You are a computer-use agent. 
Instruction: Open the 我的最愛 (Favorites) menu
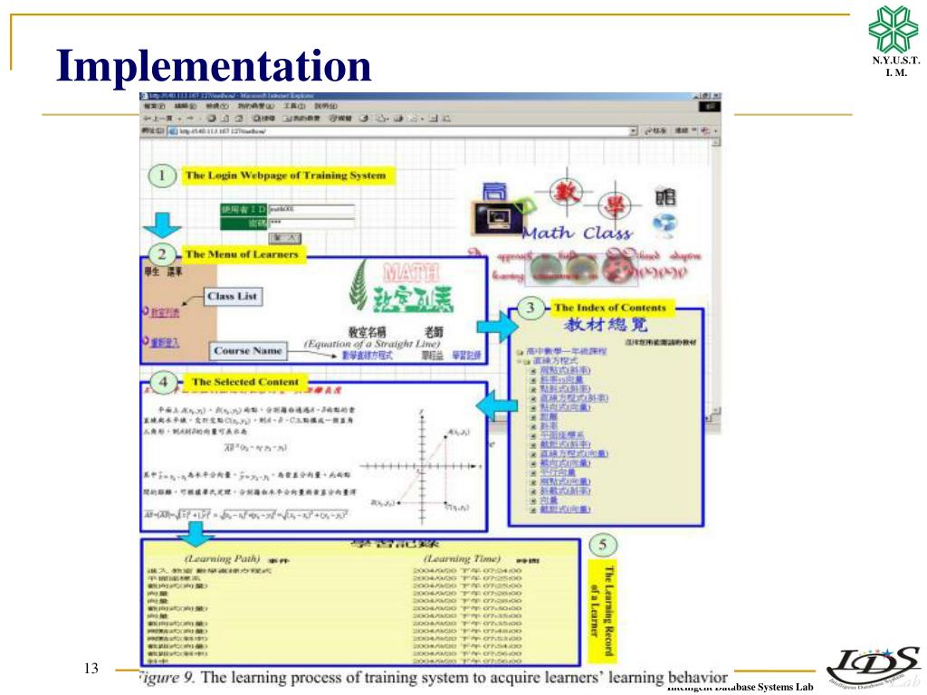pyautogui.click(x=256, y=106)
